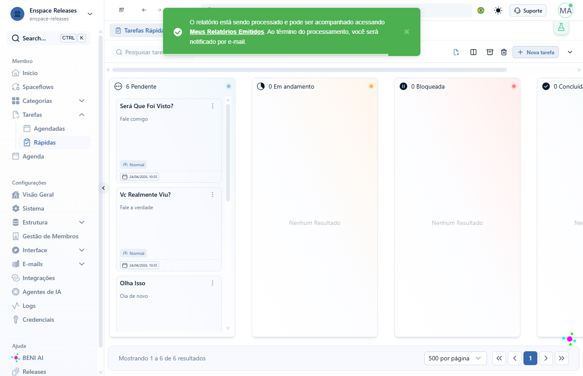Click the export report file icon
This screenshot has height=376, width=583.
[456, 52]
